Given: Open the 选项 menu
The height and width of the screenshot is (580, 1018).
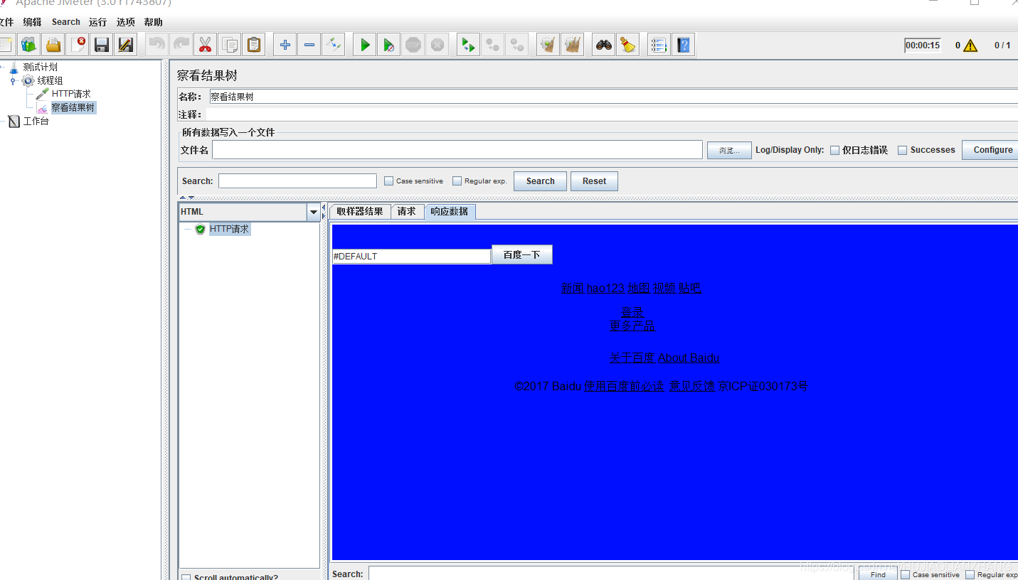Looking at the screenshot, I should click(x=126, y=22).
